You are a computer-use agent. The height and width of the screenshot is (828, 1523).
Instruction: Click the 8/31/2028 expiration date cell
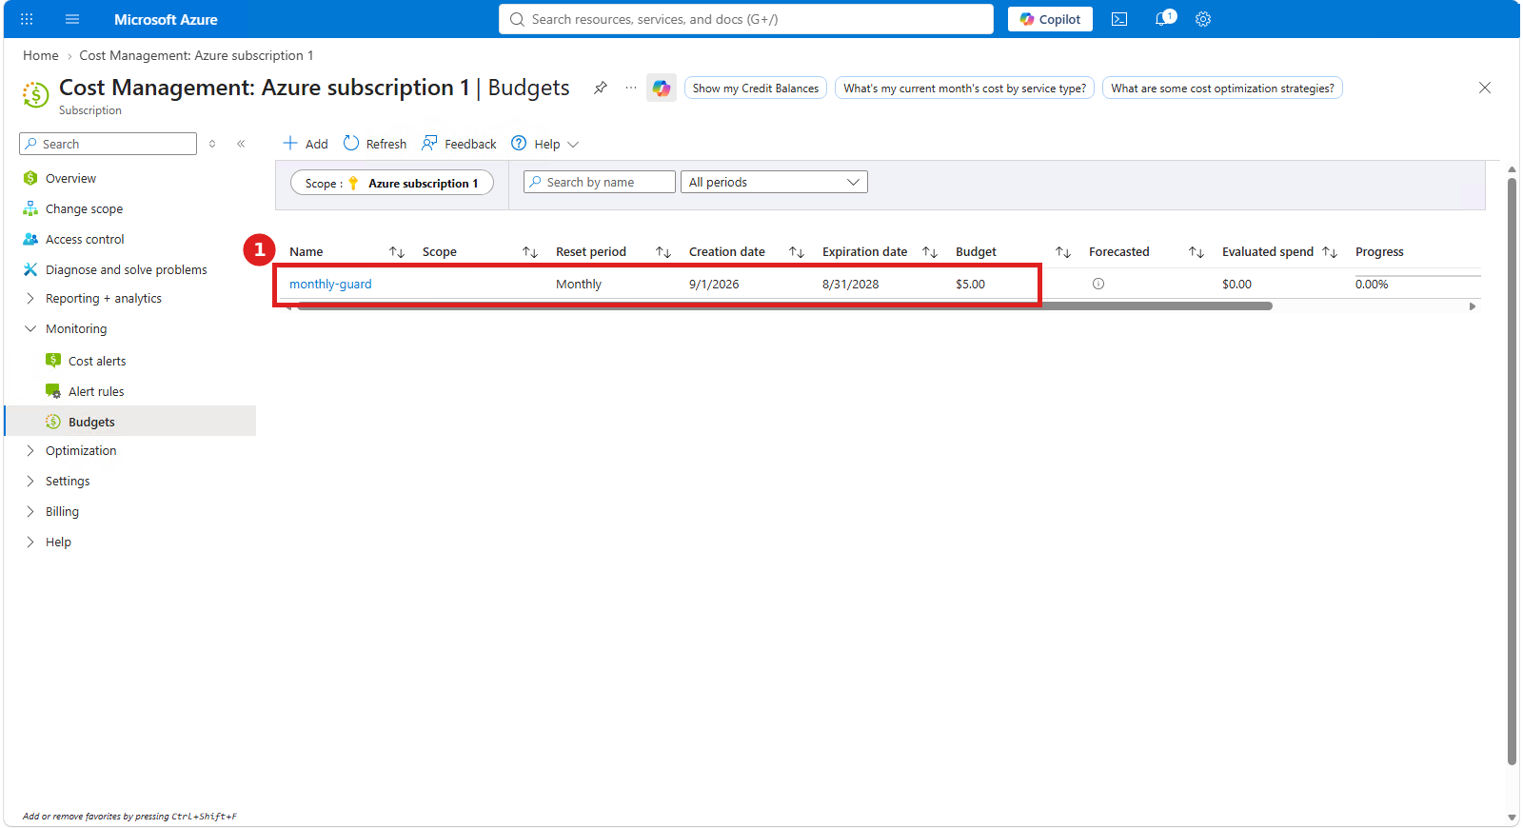[851, 284]
